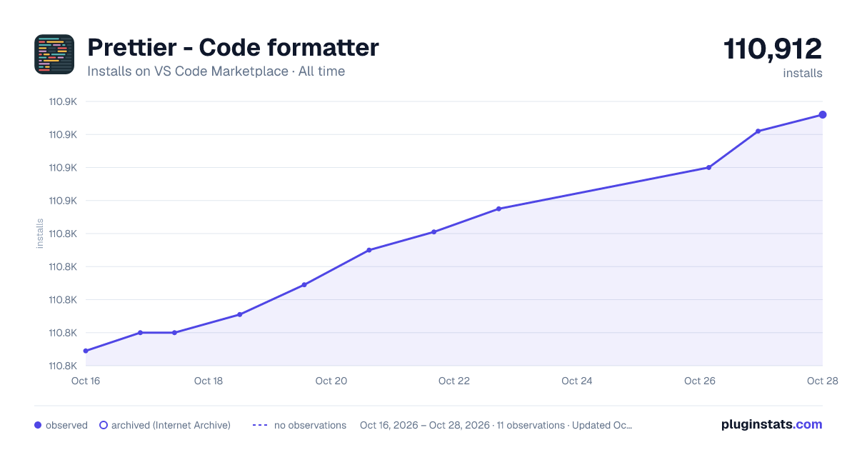The width and height of the screenshot is (857, 450).
Task: Click the 'Oct 20' x-axis label
Action: tap(331, 381)
